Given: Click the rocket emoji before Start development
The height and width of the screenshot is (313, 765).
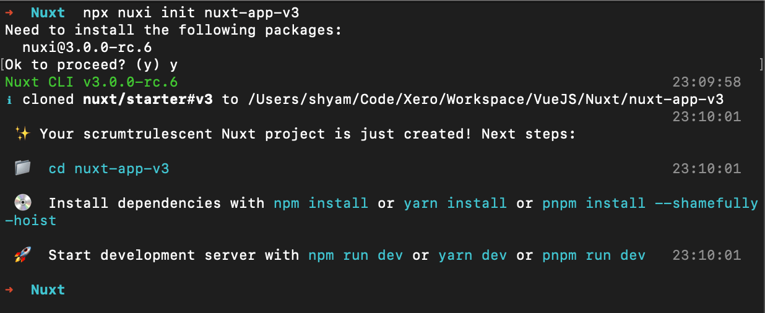Looking at the screenshot, I should pos(22,254).
